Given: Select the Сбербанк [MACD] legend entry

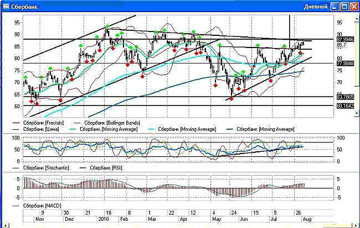Looking at the screenshot, I should coord(37,206).
